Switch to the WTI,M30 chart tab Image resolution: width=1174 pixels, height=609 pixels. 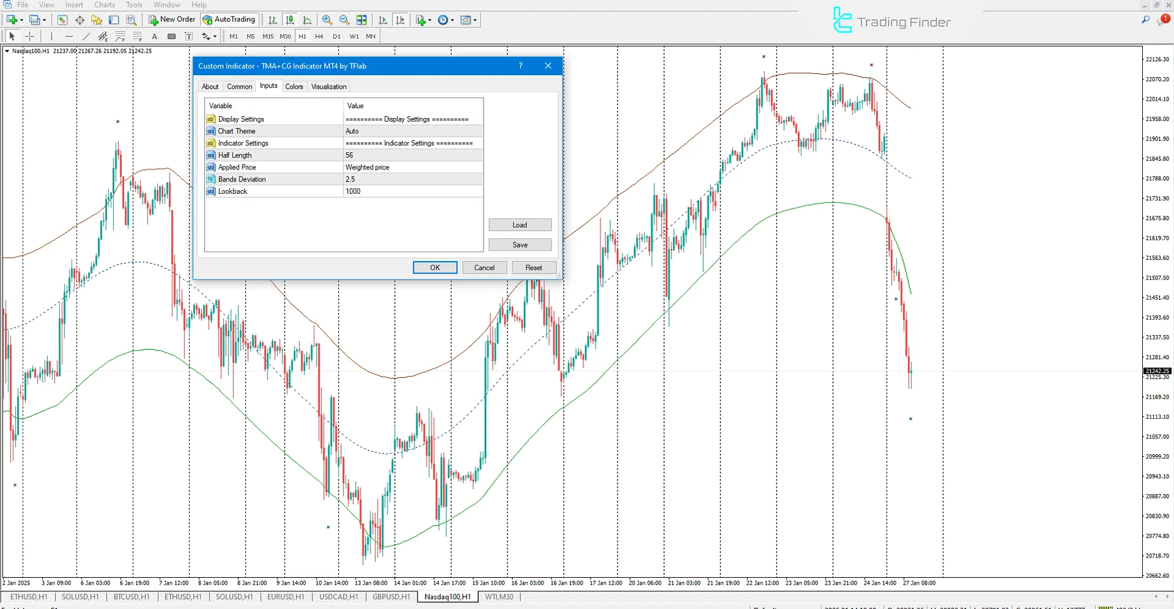pyautogui.click(x=499, y=597)
